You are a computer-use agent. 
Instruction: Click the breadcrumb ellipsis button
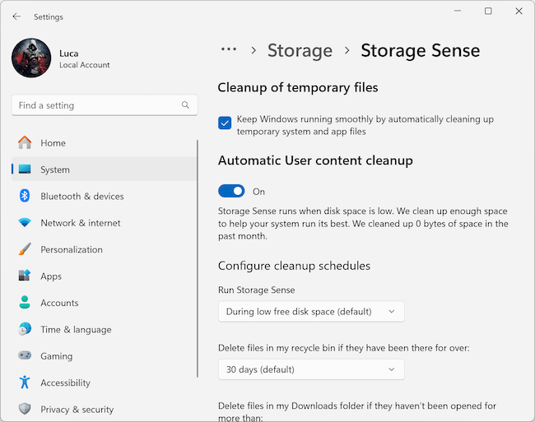coord(229,49)
